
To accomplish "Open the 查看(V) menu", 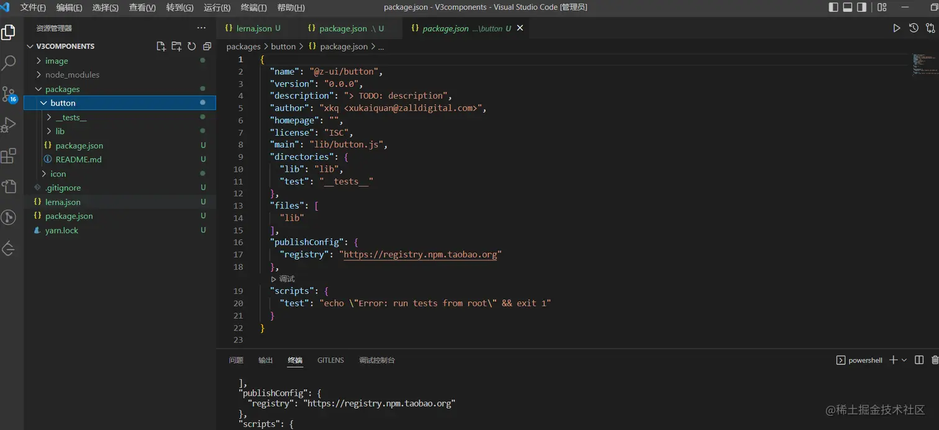I will tap(142, 7).
